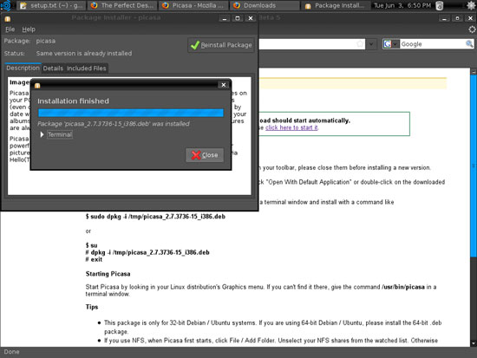The width and height of the screenshot is (477, 358).
Task: Open the system menu icon in the top-left panel
Action: tap(6, 5)
